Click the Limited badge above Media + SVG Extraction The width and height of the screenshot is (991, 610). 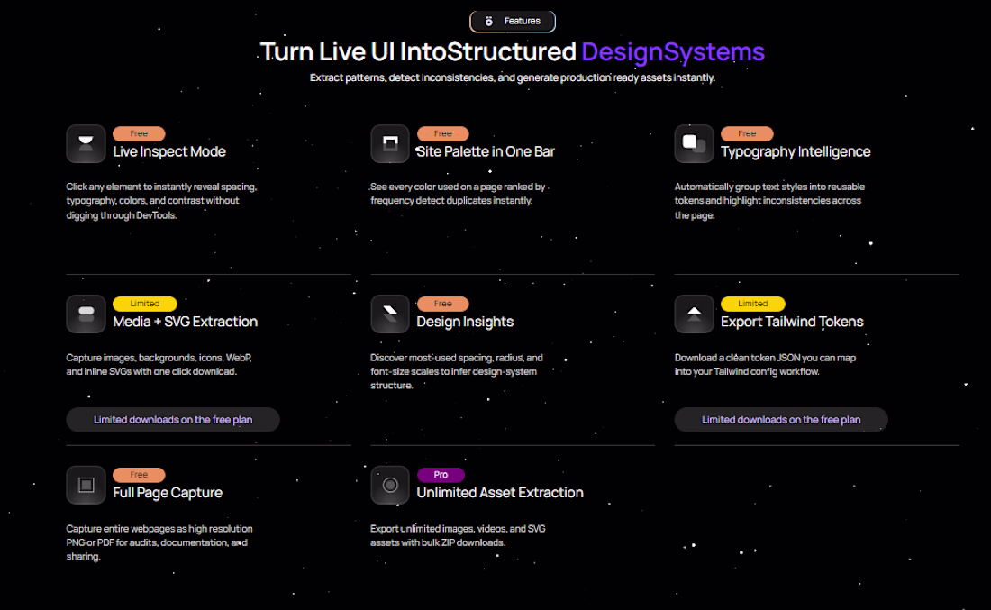(x=145, y=304)
